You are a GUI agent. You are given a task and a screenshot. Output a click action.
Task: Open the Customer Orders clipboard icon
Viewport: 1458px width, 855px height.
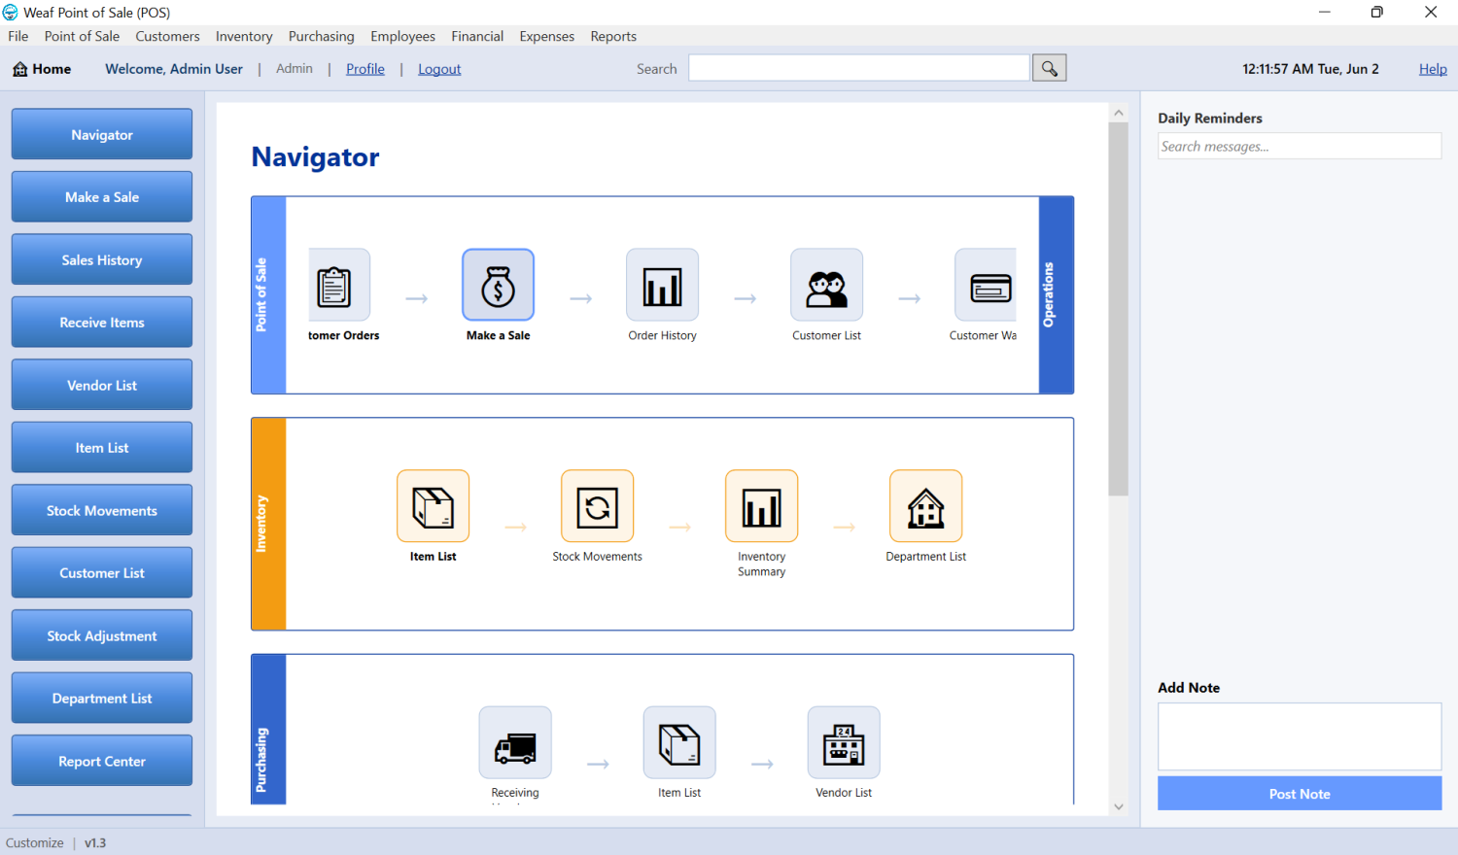[x=339, y=285]
